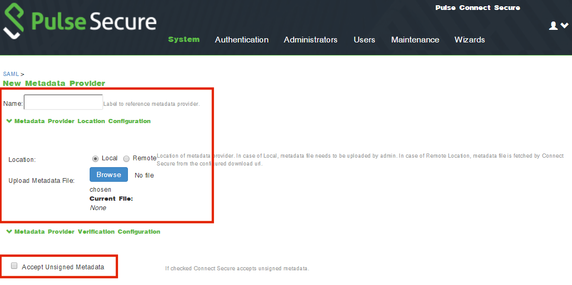Click the 'Location:' label

pos(22,160)
